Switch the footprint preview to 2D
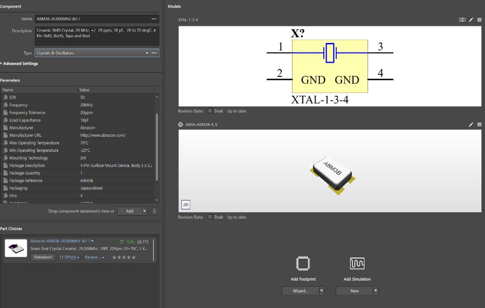This screenshot has width=485, height=308. point(186,205)
